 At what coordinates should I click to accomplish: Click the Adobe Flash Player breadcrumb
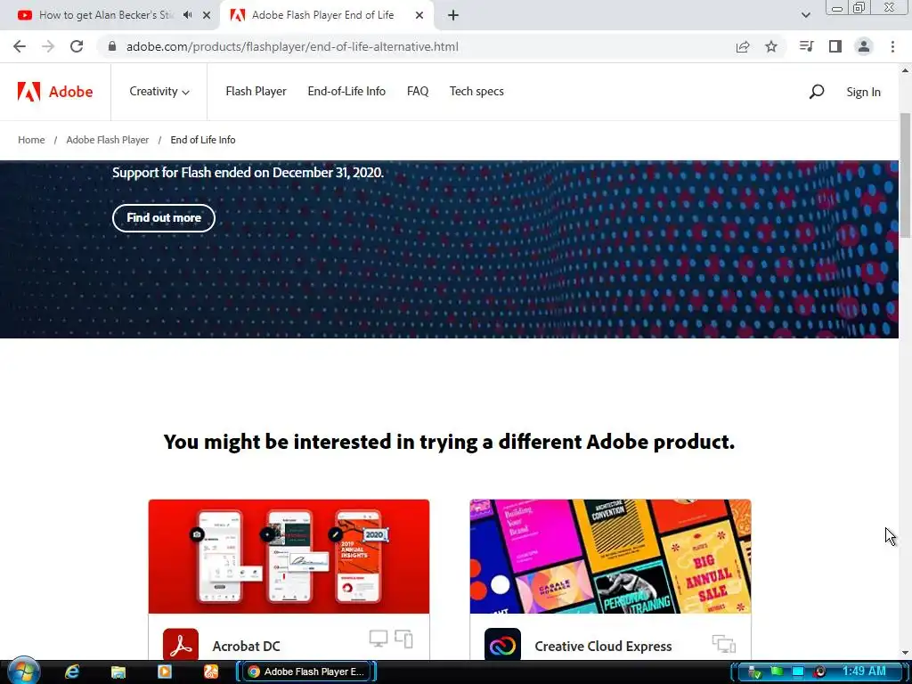[108, 140]
